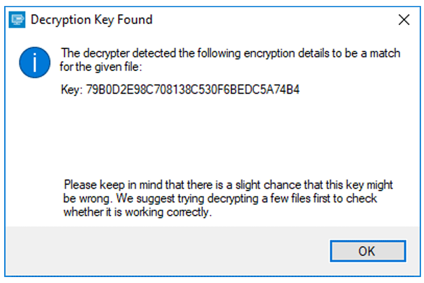Click the text 'for the given file:'
The image size is (424, 283).
point(101,67)
